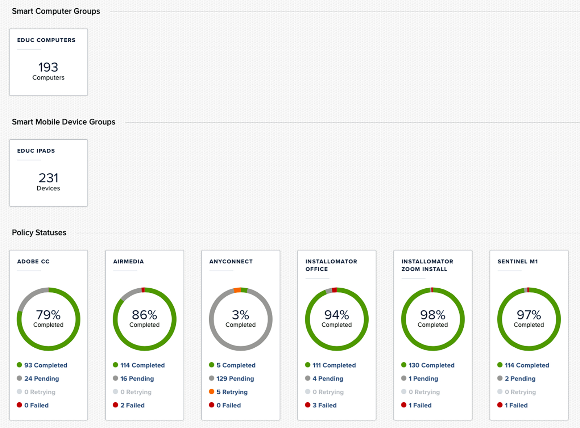Click the 231 Devices count
The width and height of the screenshot is (580, 428).
click(x=48, y=182)
